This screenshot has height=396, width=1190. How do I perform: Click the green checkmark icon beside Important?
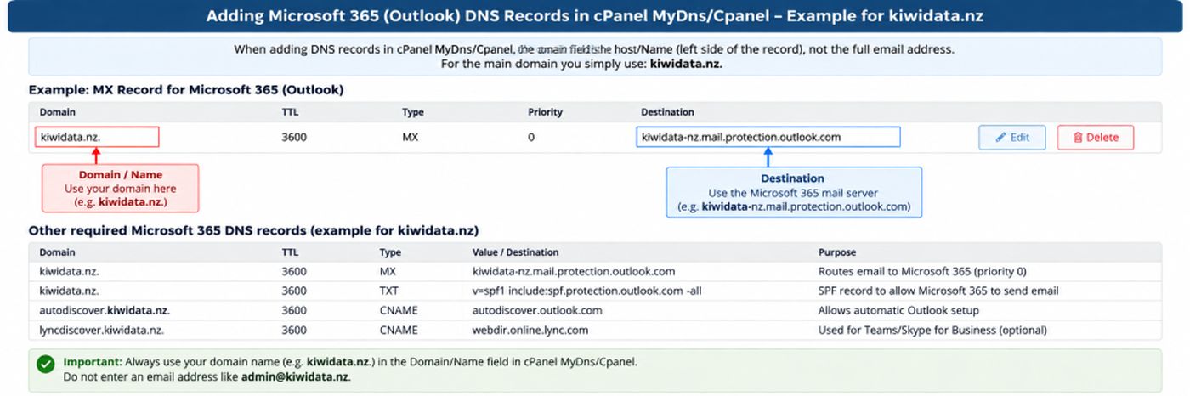click(46, 364)
